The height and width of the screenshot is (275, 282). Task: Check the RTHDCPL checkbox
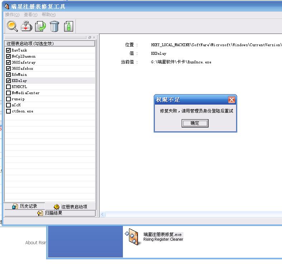point(8,87)
